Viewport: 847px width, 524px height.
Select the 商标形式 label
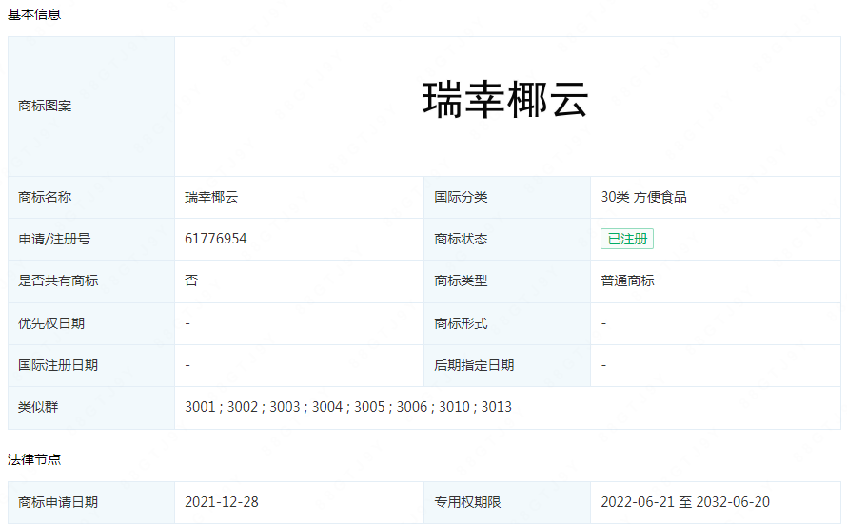point(461,323)
